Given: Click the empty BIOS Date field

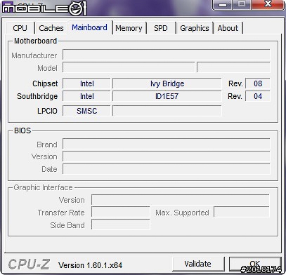Looking at the screenshot, I should (x=167, y=169).
